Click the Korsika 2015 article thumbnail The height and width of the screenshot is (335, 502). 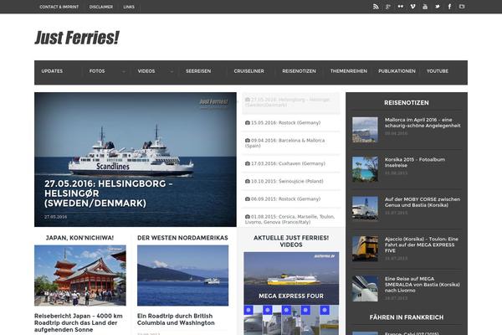365,169
